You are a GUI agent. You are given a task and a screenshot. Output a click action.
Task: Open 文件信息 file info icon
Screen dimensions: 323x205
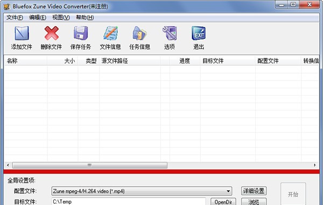[110, 33]
